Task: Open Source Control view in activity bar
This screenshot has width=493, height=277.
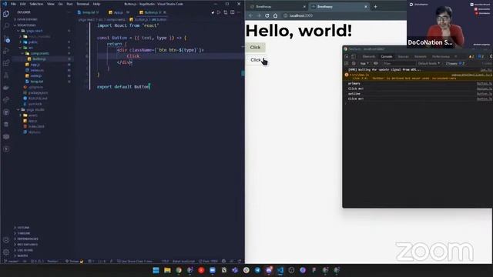Action: (x=6, y=39)
